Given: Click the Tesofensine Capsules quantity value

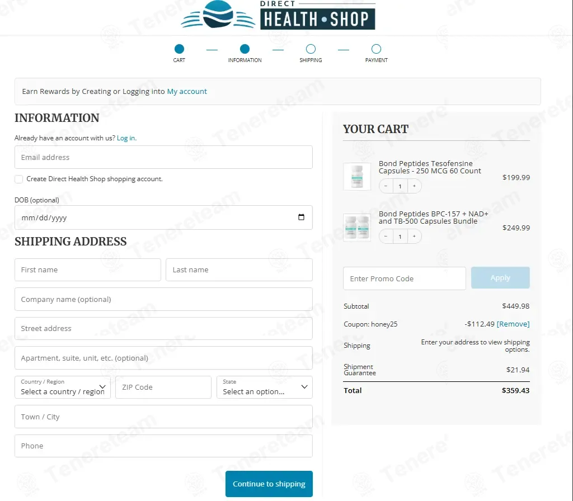Looking at the screenshot, I should coord(400,186).
